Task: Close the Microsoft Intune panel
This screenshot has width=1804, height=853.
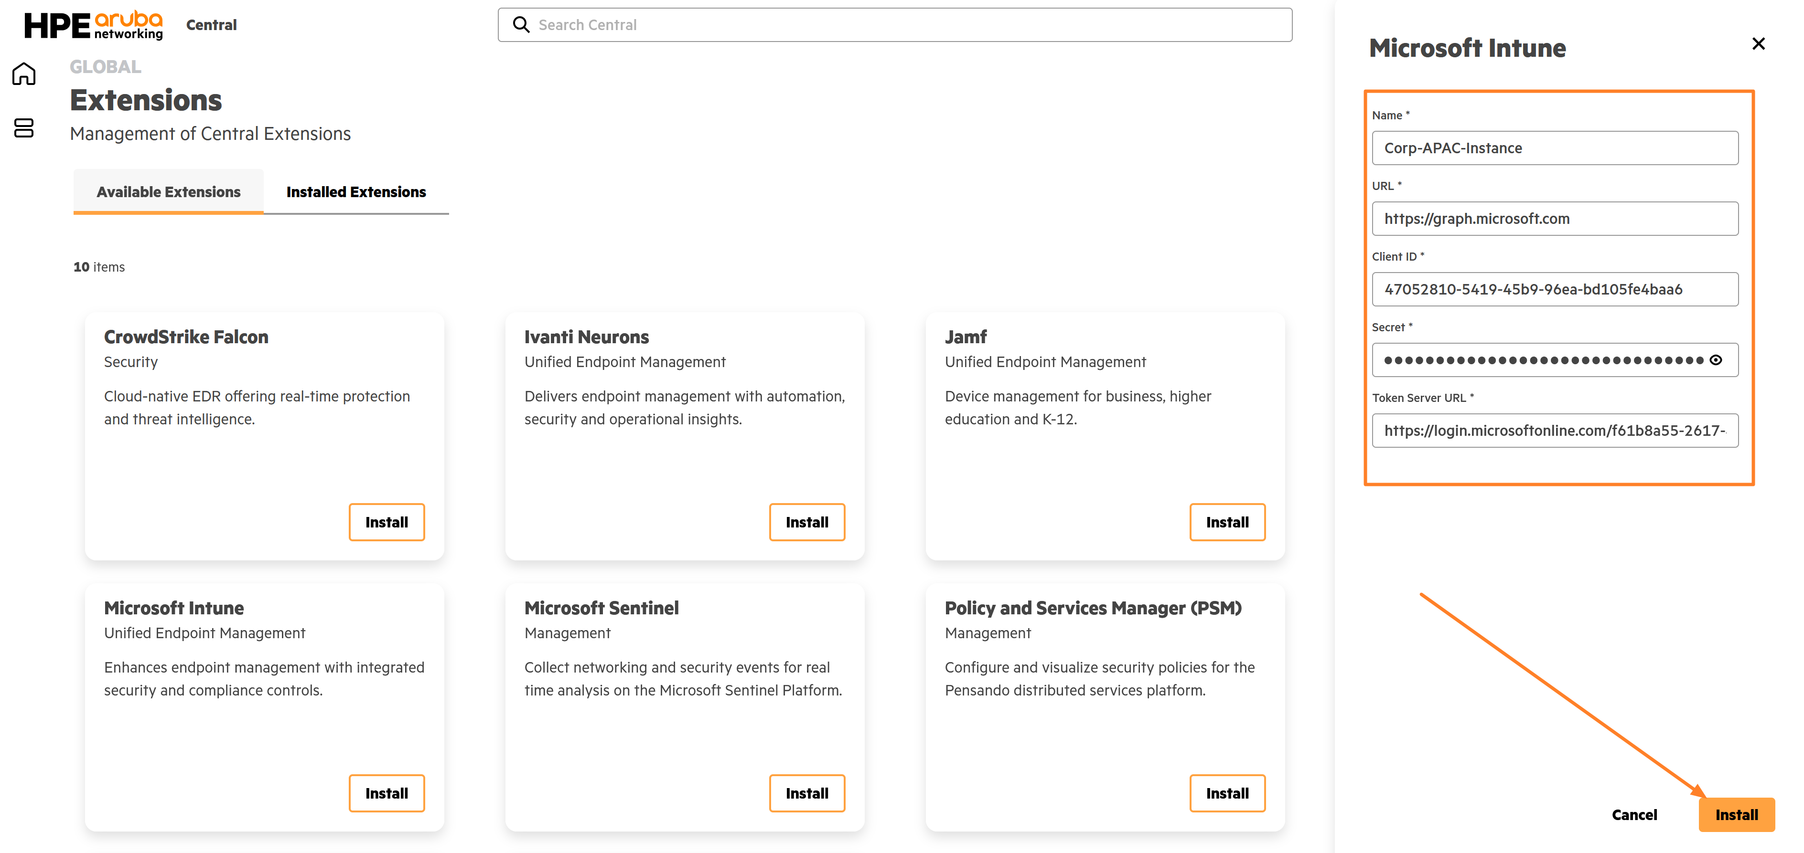Action: [x=1759, y=44]
